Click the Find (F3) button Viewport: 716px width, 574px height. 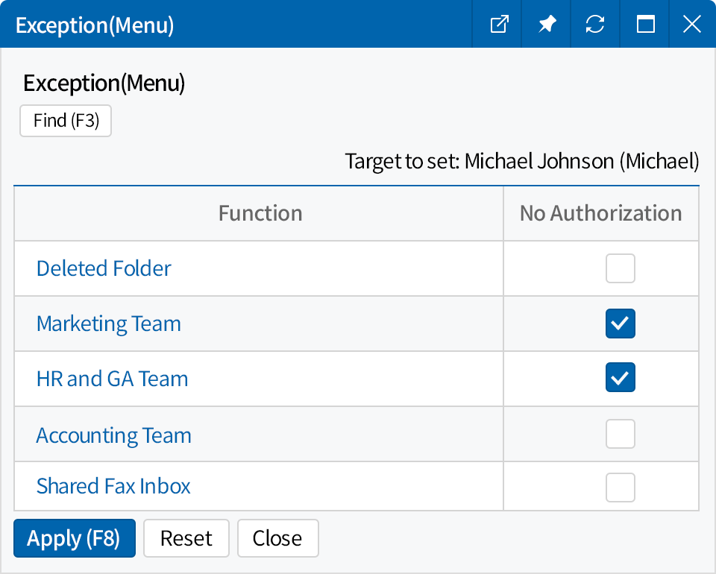click(x=66, y=121)
